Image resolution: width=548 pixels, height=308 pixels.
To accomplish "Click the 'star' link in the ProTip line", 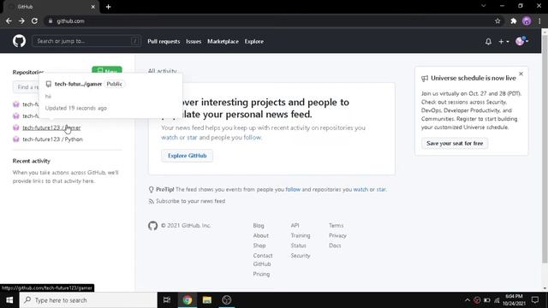I will coord(381,190).
